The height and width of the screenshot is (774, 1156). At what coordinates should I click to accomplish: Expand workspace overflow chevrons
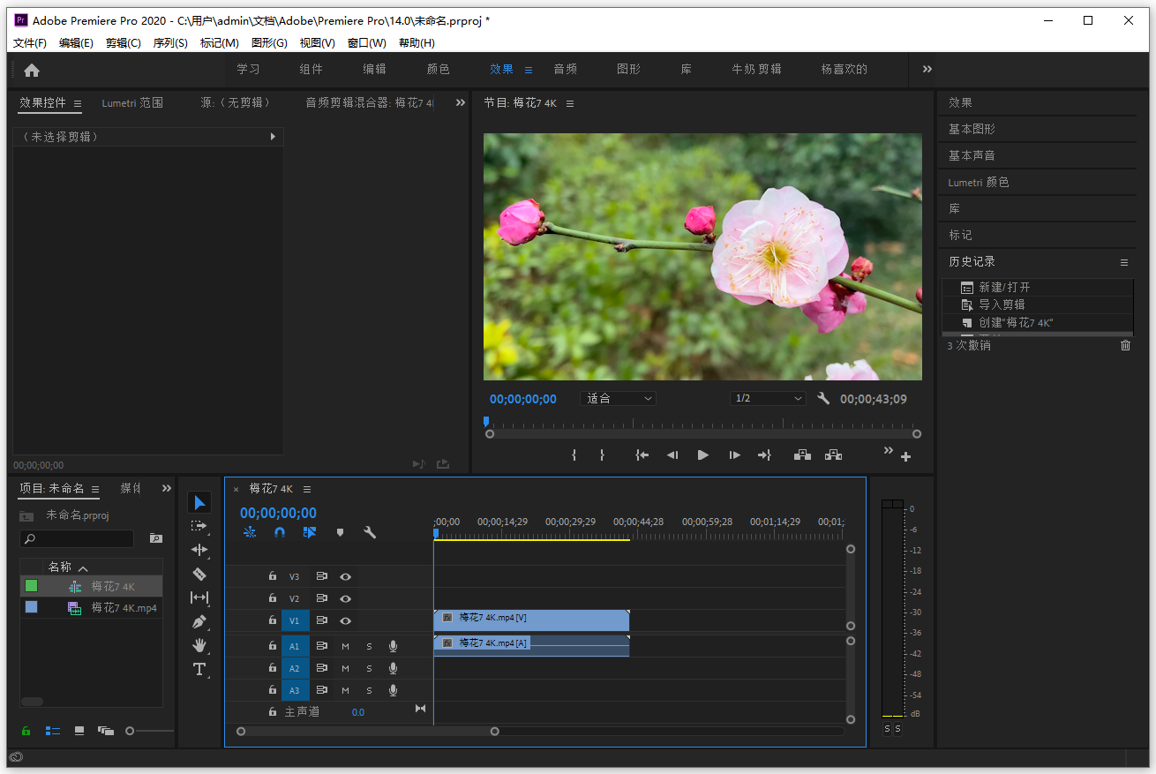tap(927, 69)
